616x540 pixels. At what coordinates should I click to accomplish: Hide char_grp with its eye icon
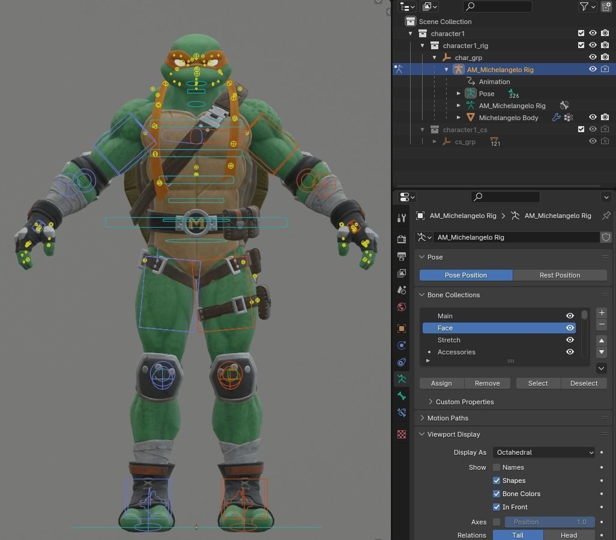pyautogui.click(x=593, y=58)
